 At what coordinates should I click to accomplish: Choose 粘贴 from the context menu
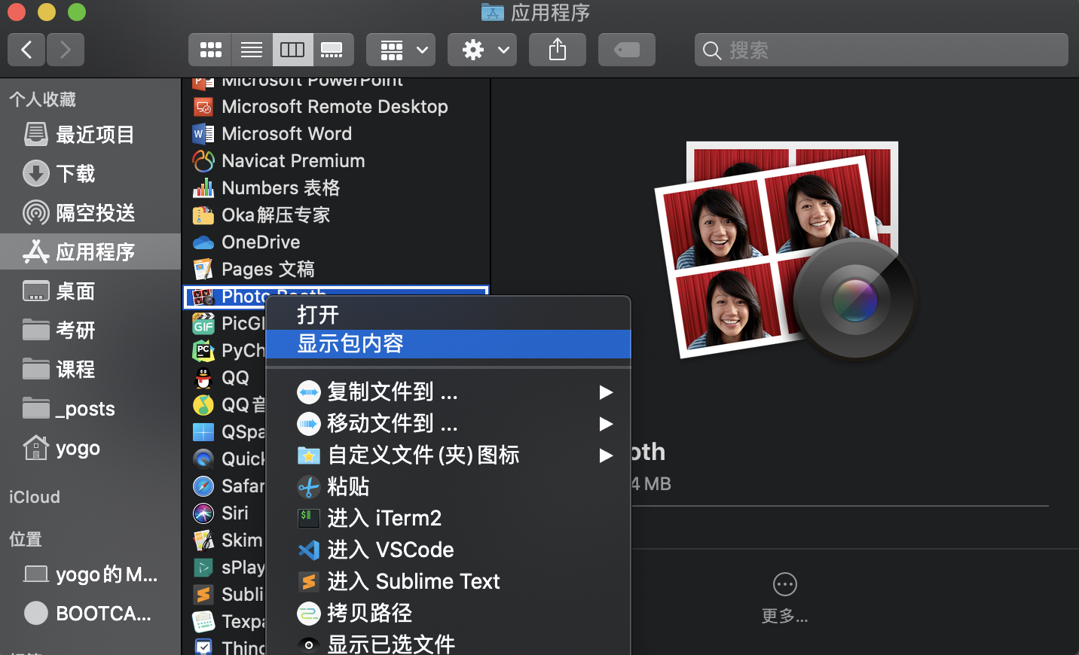[448, 487]
